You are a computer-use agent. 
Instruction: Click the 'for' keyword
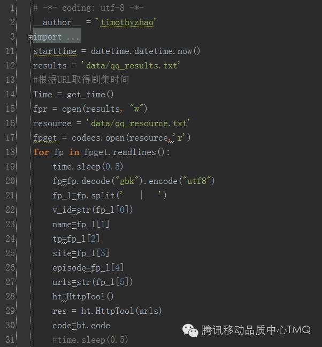click(x=41, y=152)
